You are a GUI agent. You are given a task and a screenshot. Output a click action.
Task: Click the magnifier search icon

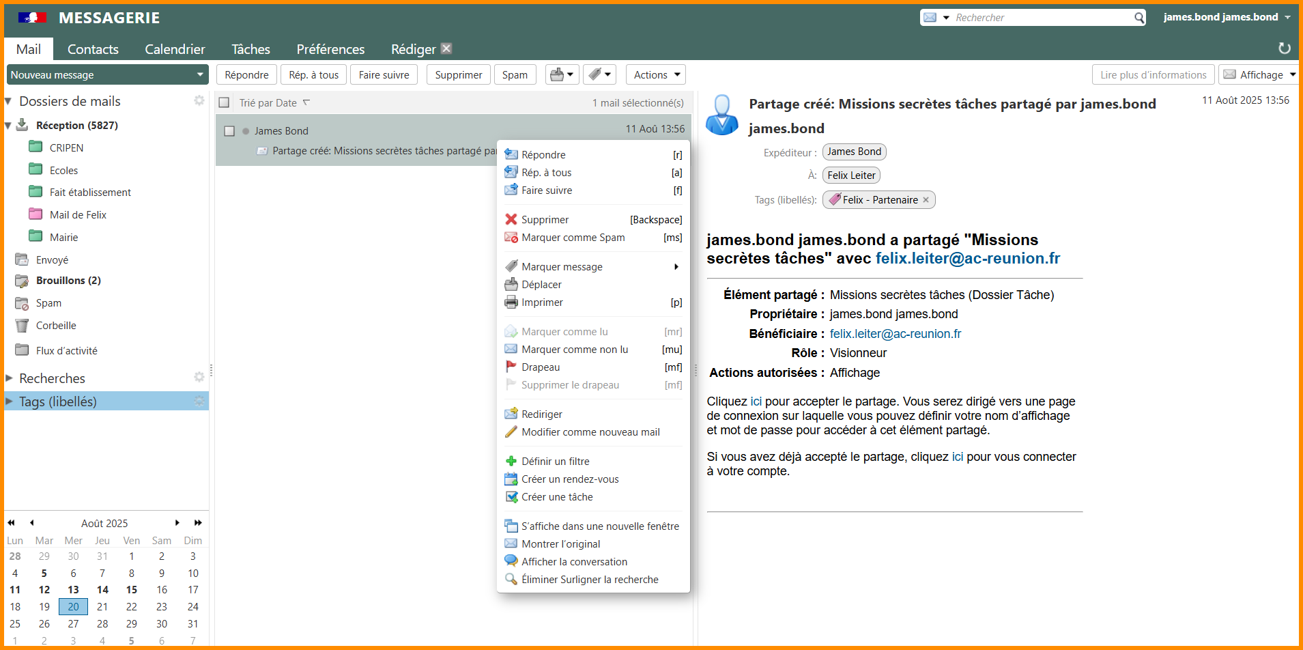[x=1139, y=18]
